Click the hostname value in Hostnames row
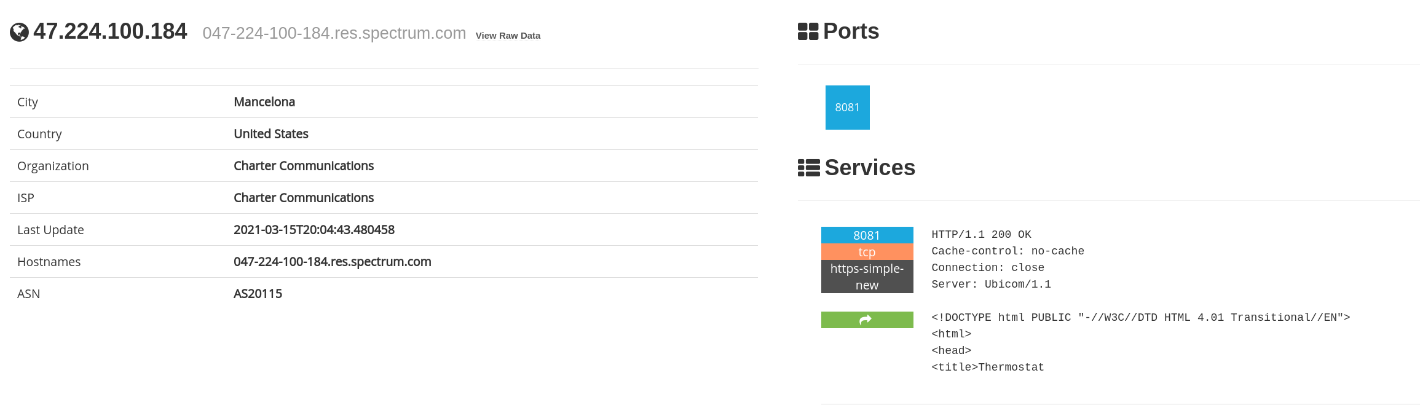This screenshot has width=1420, height=405. click(x=333, y=262)
